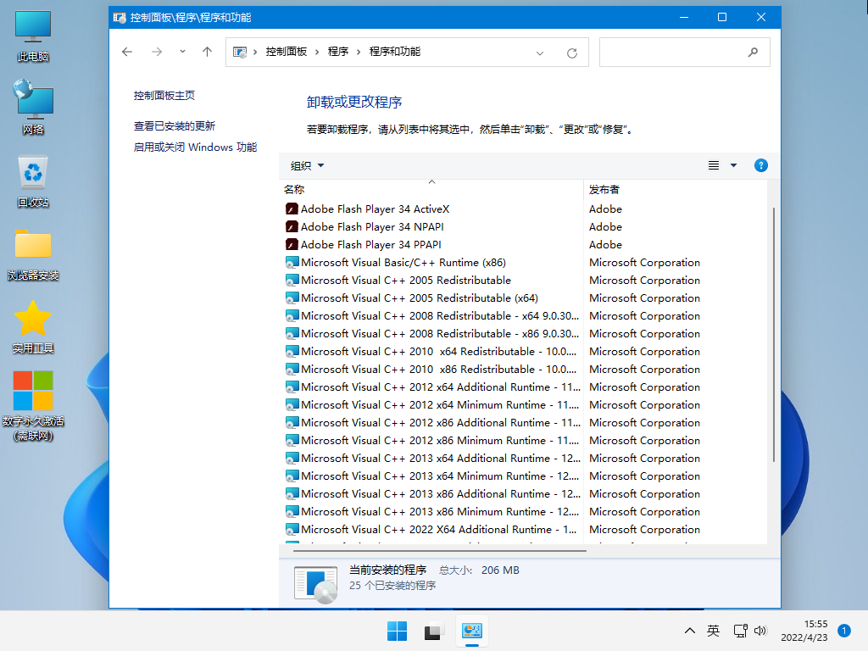868x651 pixels.
Task: Open clock showing 15:55 2022/4/23
Action: point(804,631)
